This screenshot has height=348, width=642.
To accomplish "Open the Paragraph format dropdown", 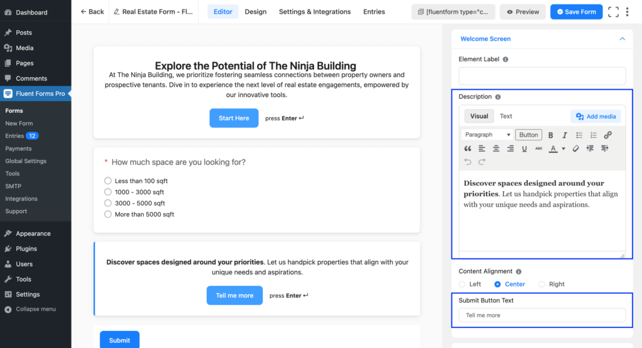I will 487,135.
